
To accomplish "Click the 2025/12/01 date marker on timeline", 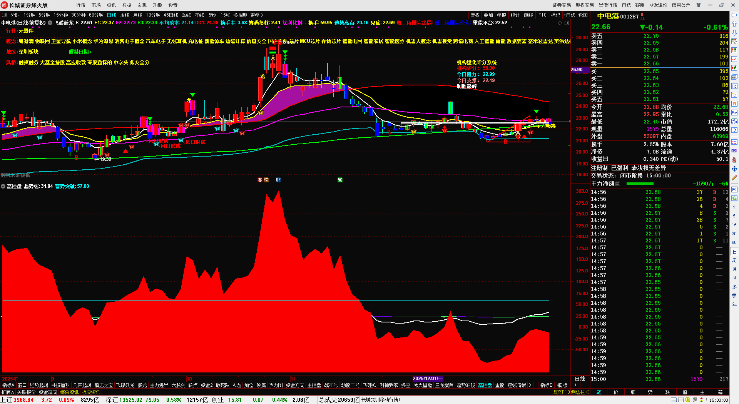I will pyautogui.click(x=428, y=379).
